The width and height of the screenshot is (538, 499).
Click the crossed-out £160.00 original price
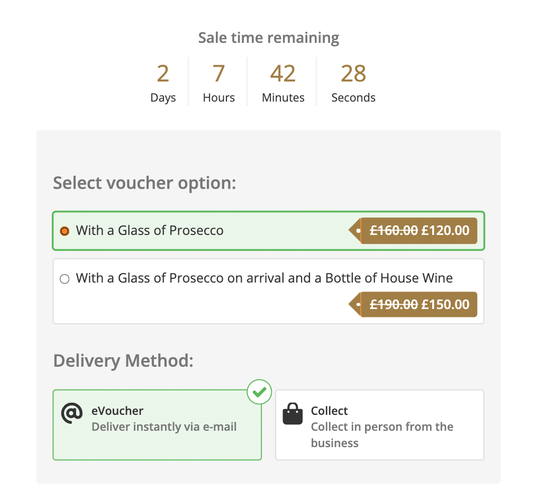(394, 231)
